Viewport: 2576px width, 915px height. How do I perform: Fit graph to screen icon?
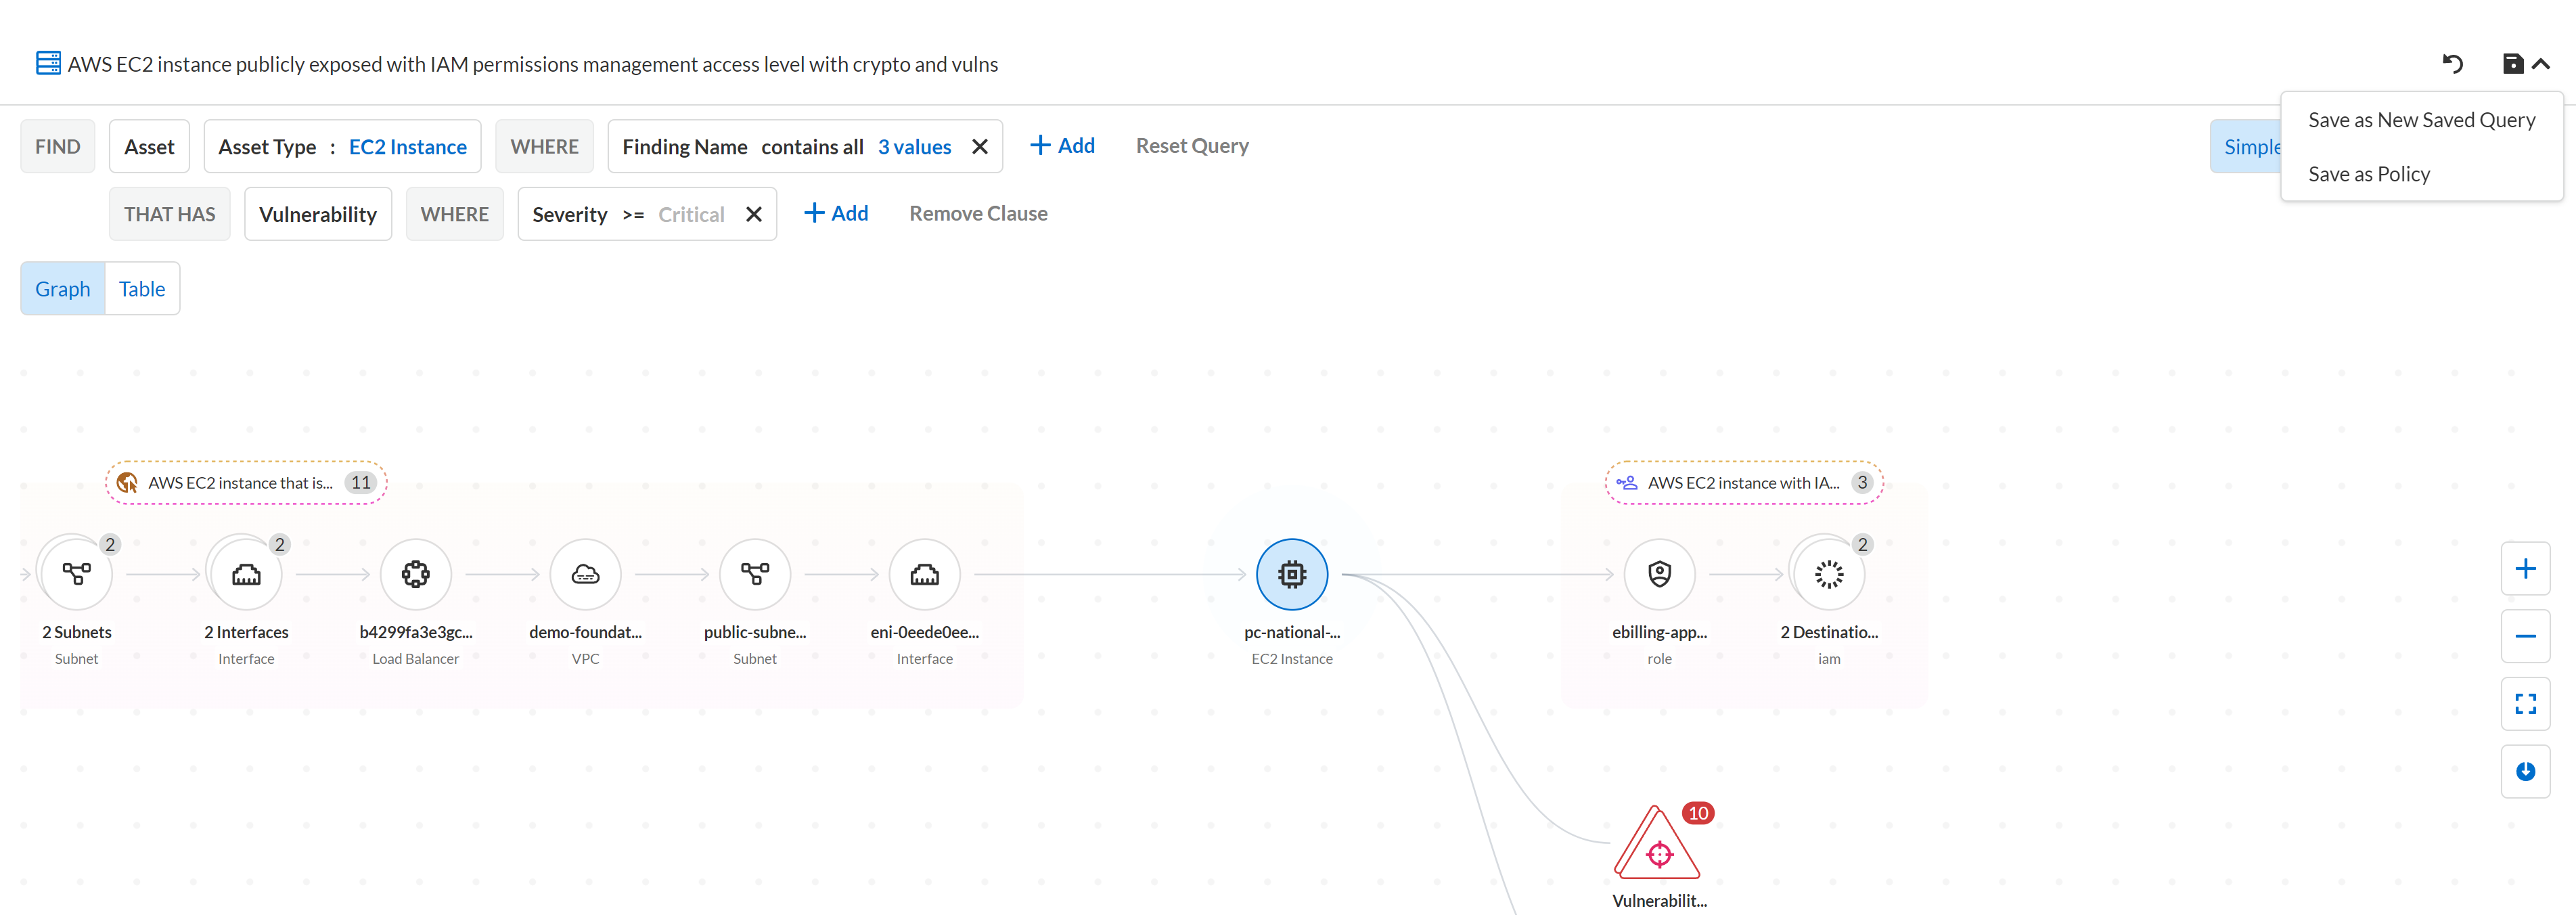[x=2525, y=704]
